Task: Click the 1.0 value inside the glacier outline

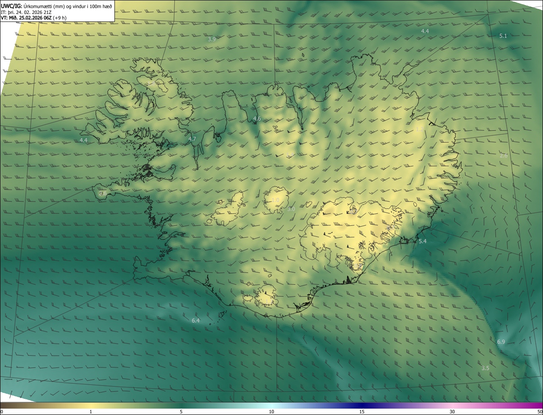Action: [275, 200]
